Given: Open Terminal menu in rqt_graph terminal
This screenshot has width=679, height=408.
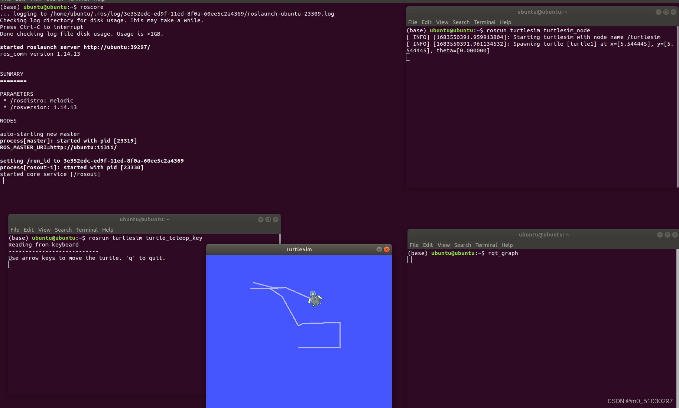Looking at the screenshot, I should (486, 245).
